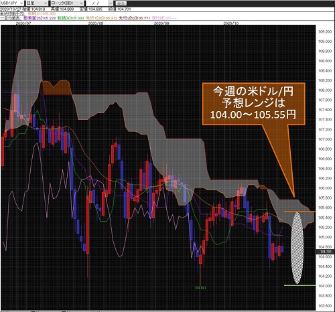Click the 109.200 price axis label
This screenshot has width=335, height=312.
(325, 31)
